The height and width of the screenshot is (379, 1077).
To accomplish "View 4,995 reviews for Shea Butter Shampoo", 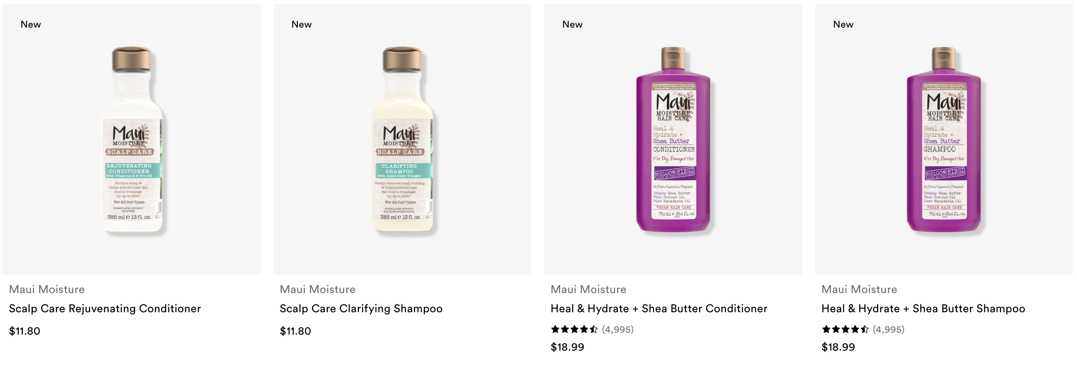I will [889, 330].
